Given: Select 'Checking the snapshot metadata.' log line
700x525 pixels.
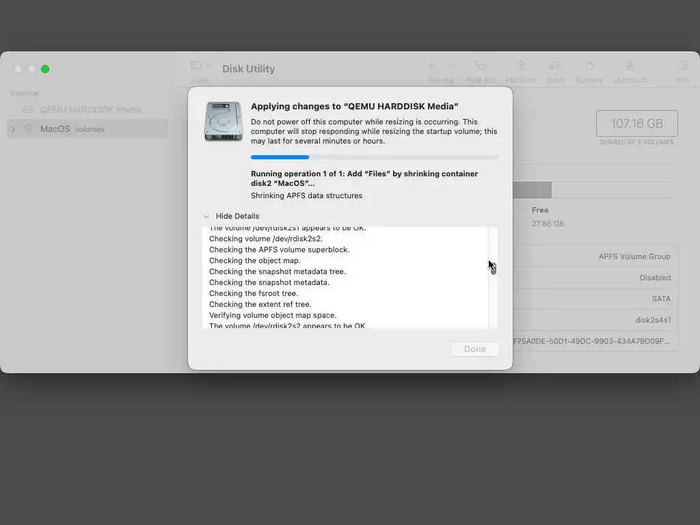Looking at the screenshot, I should point(269,282).
